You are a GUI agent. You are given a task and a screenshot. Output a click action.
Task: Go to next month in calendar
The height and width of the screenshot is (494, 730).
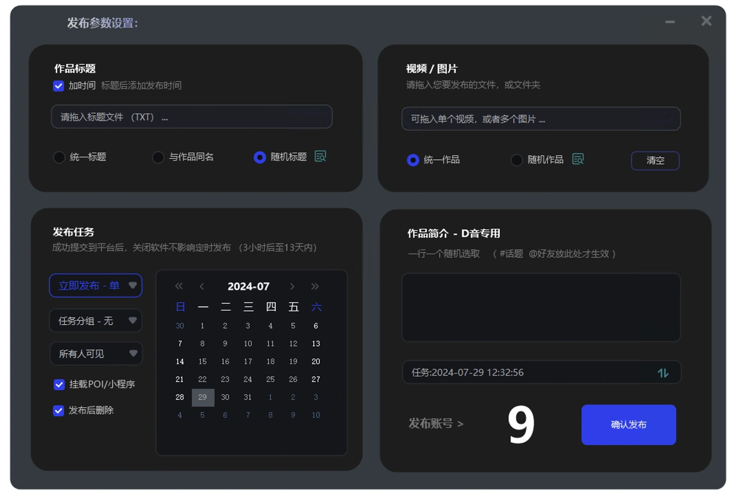[x=292, y=286]
